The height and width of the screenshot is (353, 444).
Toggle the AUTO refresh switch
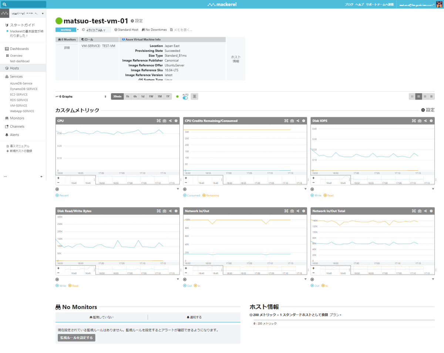click(185, 98)
